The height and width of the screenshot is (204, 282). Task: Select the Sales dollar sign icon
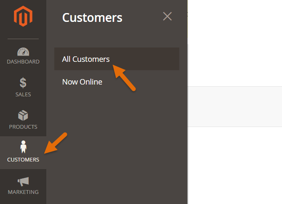tap(23, 83)
